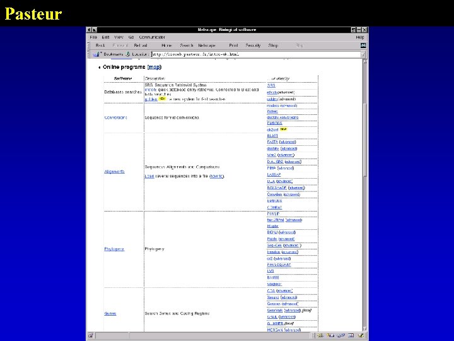Click the Location URL field

(255, 54)
